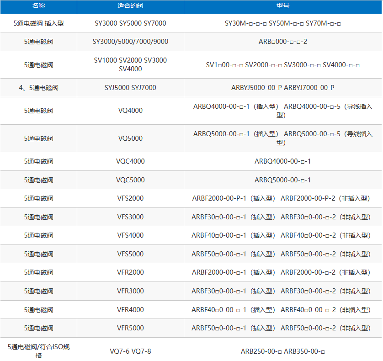Select the valve cell 'VQ4000'
Viewport: 383px width, 361px height.
130,111
